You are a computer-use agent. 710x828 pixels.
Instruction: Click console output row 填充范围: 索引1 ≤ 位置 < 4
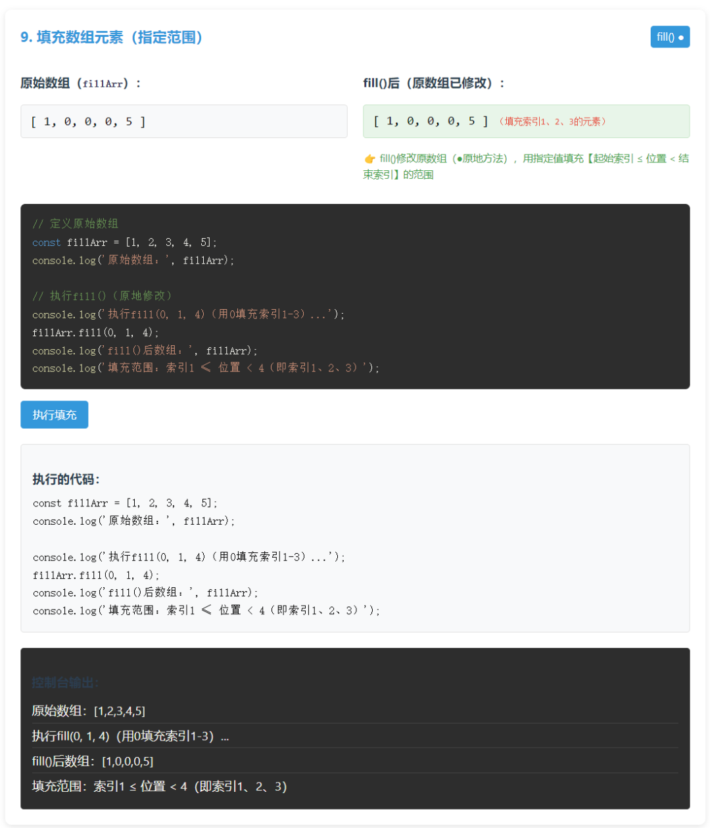point(355,786)
